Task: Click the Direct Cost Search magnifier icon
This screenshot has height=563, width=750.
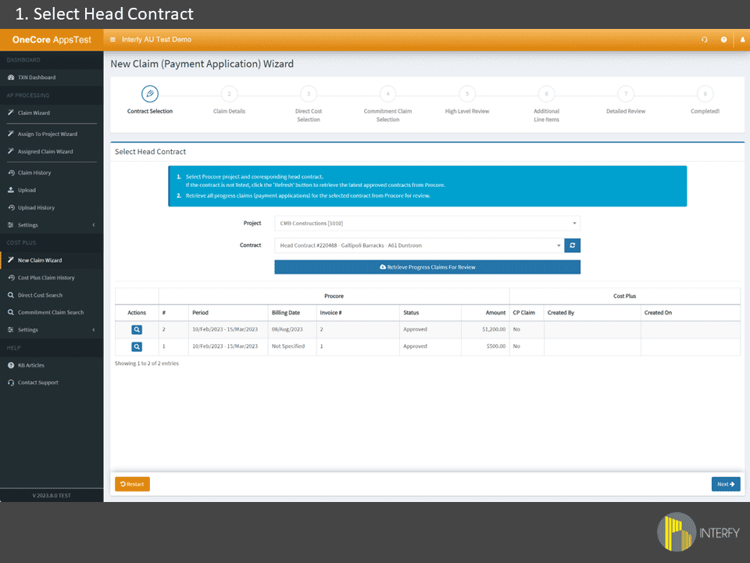Action: [11, 296]
